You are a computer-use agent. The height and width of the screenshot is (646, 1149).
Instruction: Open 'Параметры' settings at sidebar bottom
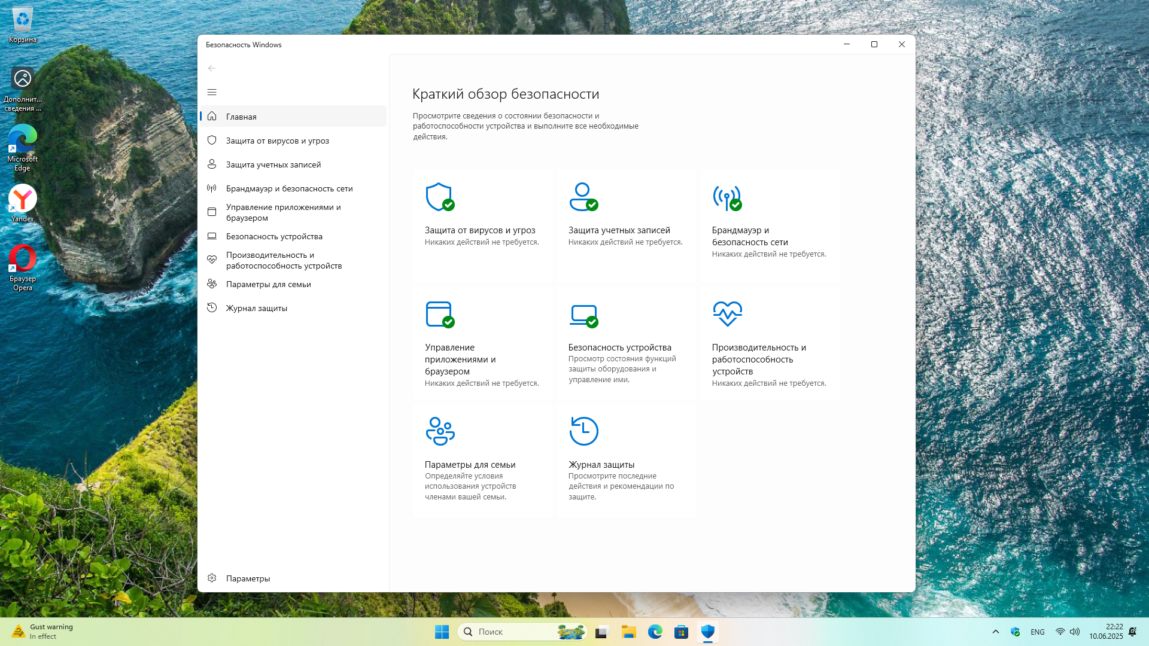coord(248,578)
